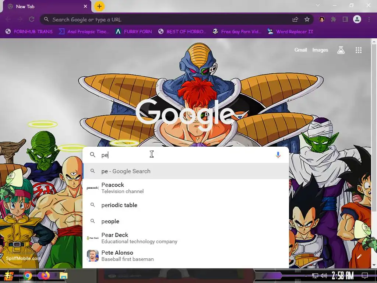Viewport: 377px width, 283px height.
Task: Open the Chrome three-dot menu
Action: coord(369,19)
